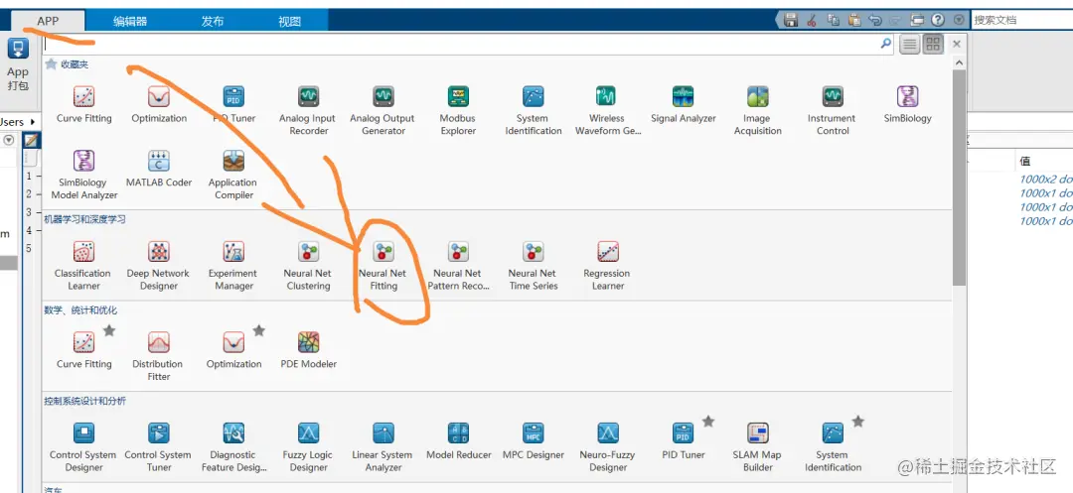This screenshot has height=493, width=1073.
Task: Click the switch windows icon
Action: [917, 21]
